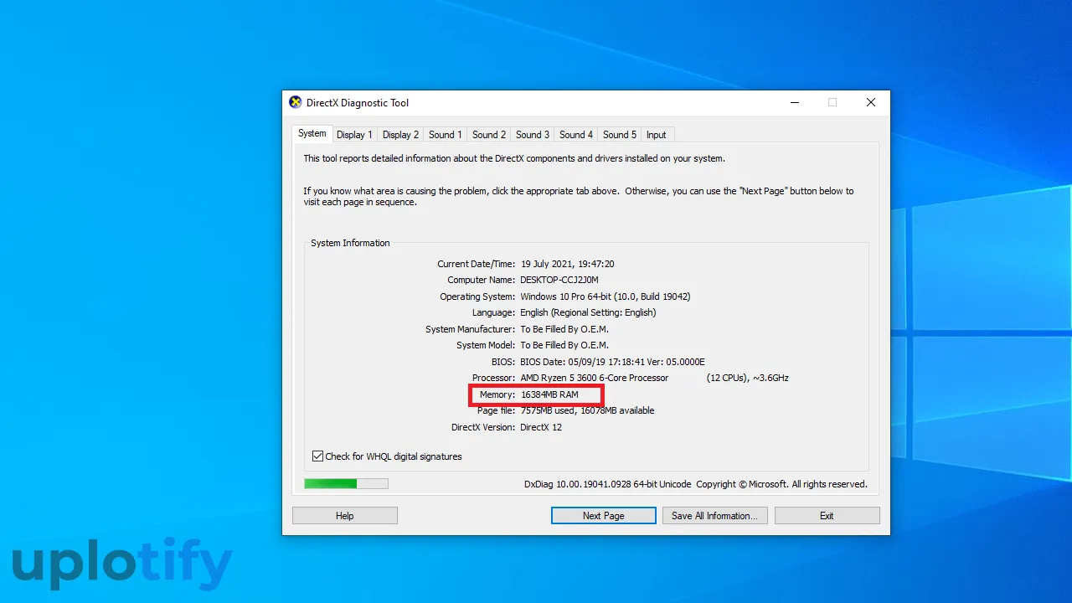Image resolution: width=1072 pixels, height=603 pixels.
Task: Click the Page file usage value
Action: [587, 410]
